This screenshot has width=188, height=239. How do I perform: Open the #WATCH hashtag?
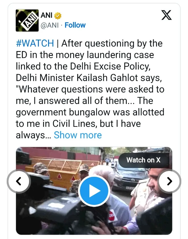tap(35, 43)
